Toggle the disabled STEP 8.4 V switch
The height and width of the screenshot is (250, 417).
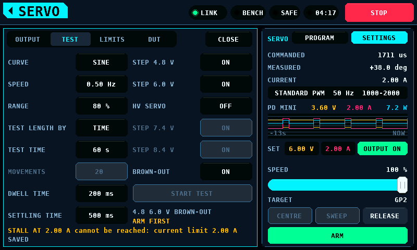226,150
